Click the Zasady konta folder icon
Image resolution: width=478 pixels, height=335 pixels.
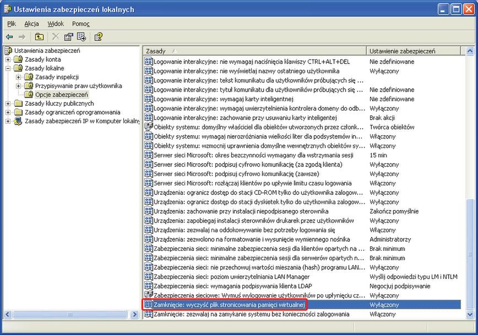[19, 59]
